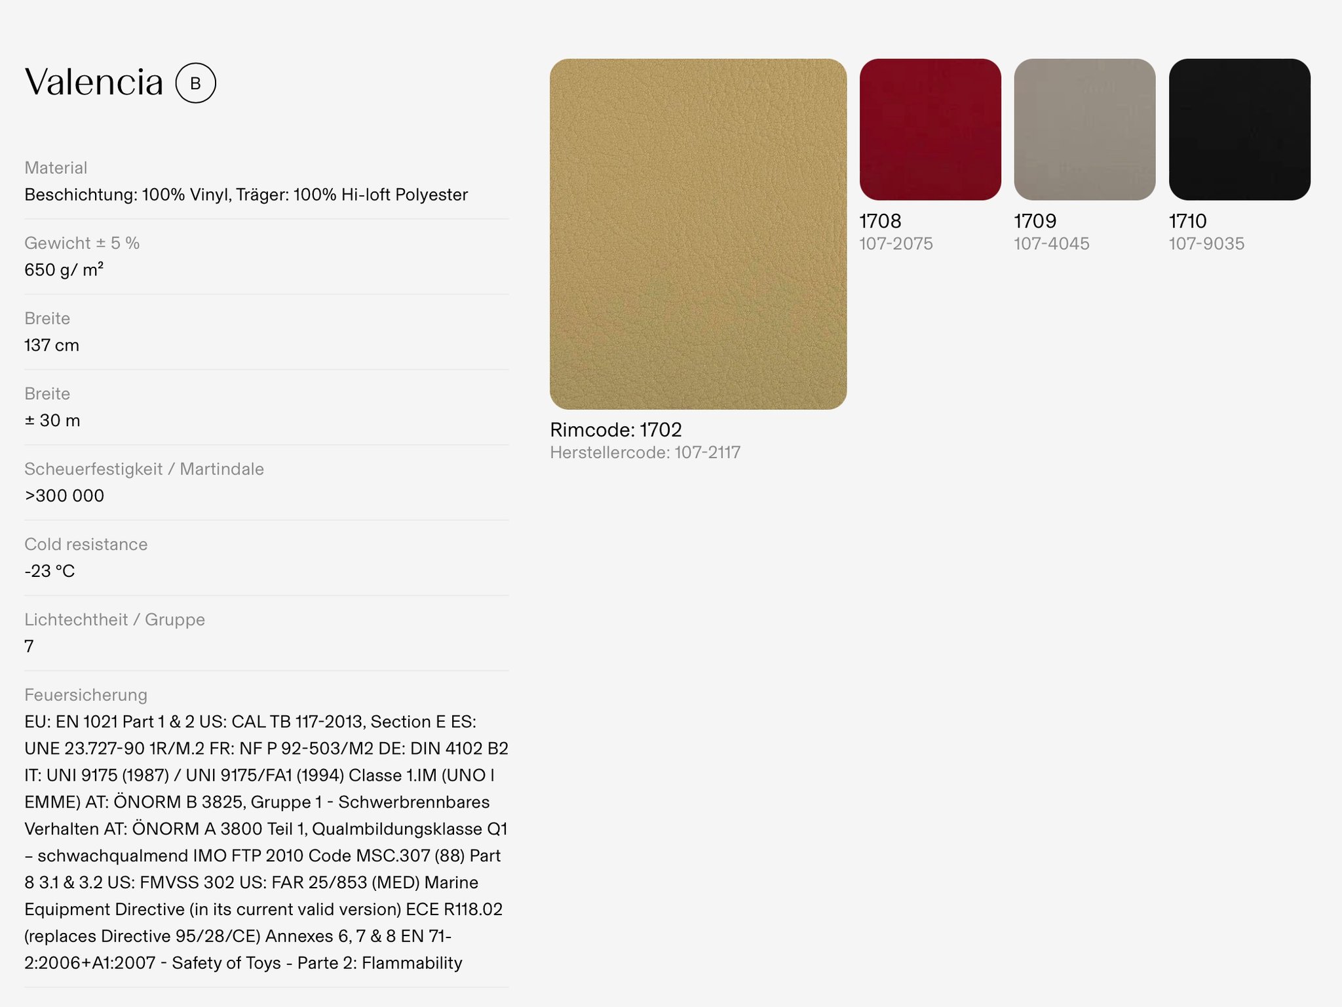Image resolution: width=1342 pixels, height=1007 pixels.
Task: Click the Feuersicherung section heading
Action: 86,695
